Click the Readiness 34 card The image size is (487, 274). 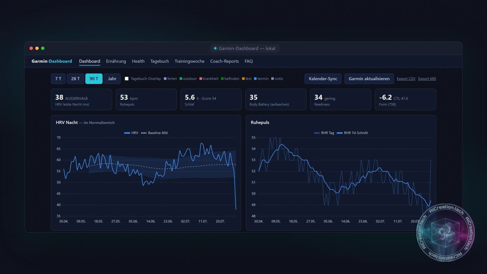pyautogui.click(x=341, y=100)
